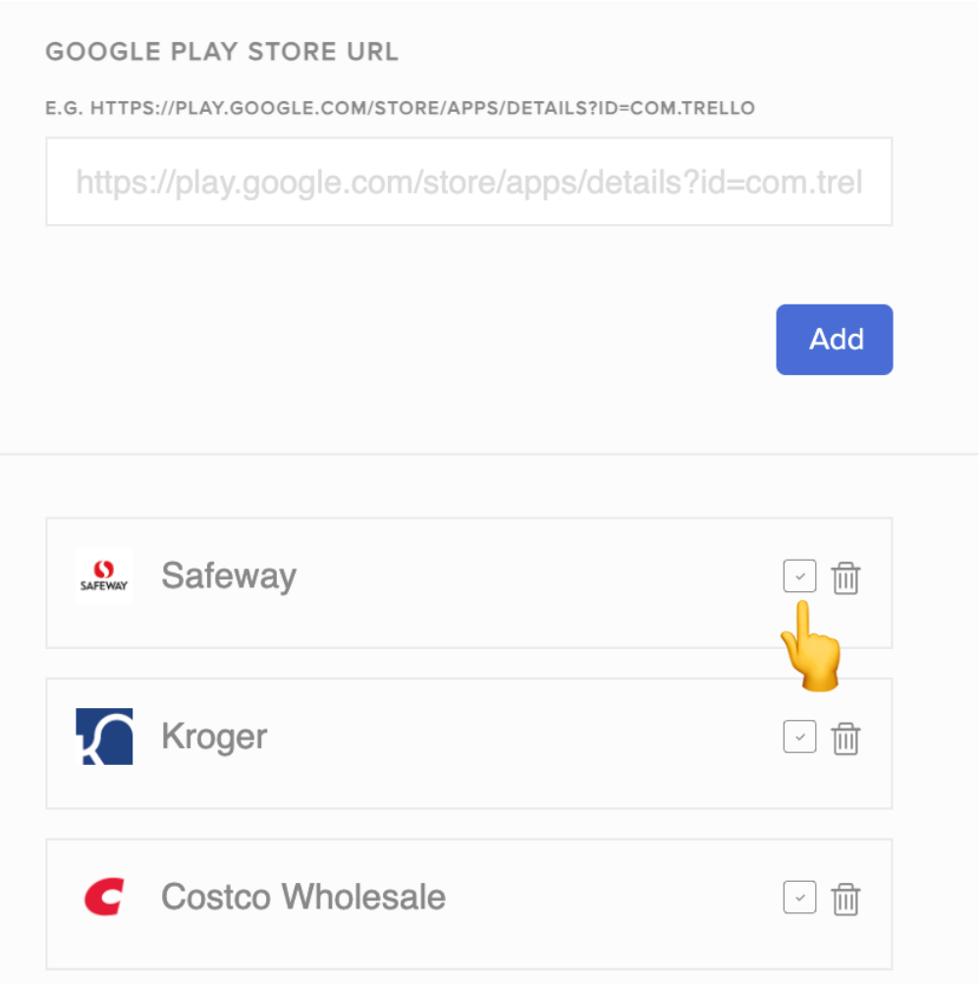Click the blue Add button
This screenshot has width=979, height=984.
834,340
